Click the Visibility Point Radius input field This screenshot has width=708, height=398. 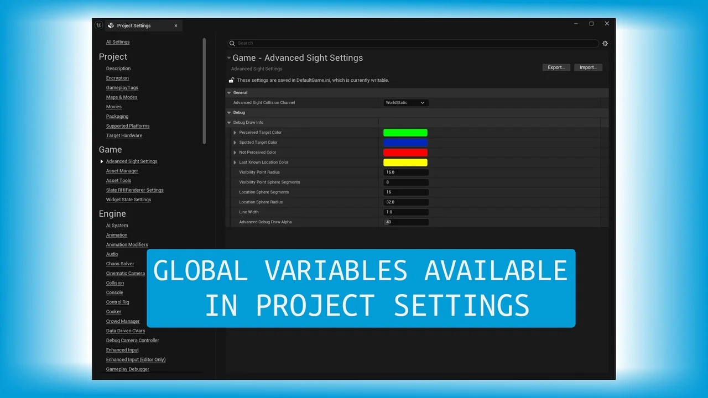[x=406, y=172]
